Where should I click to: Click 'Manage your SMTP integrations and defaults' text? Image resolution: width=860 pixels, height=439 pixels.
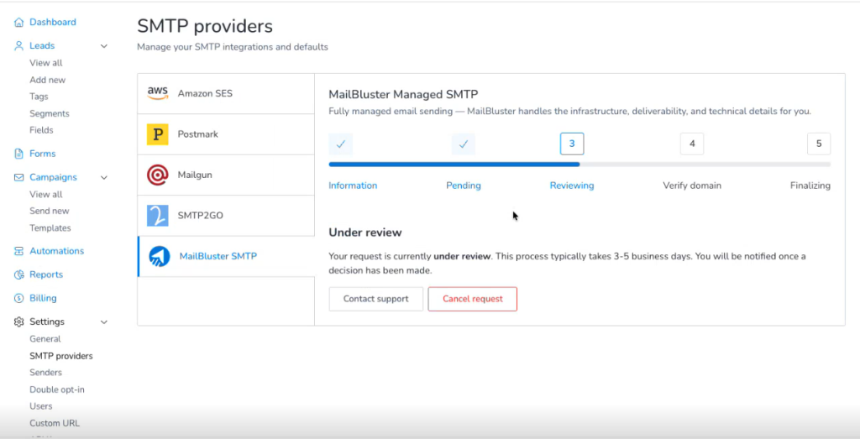tap(233, 47)
